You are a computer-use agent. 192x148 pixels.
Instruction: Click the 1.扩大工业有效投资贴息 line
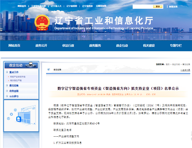point(68,143)
